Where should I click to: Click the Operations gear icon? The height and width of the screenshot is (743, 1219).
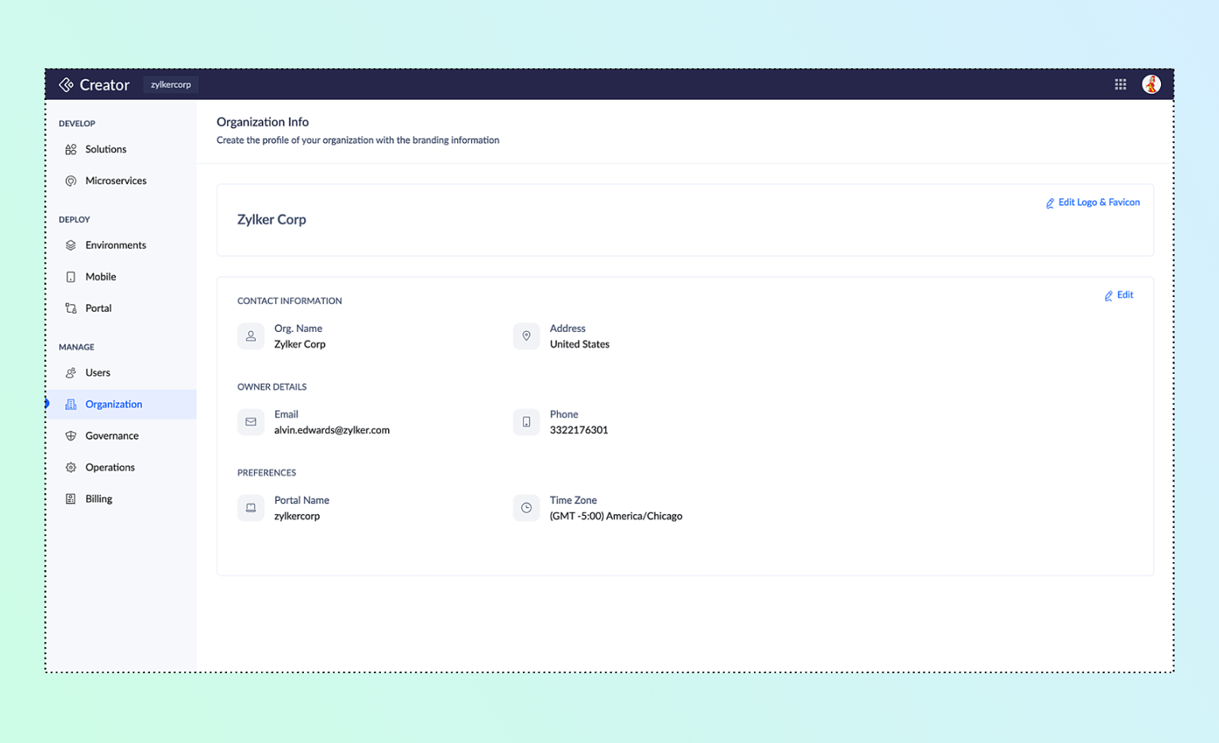click(71, 468)
